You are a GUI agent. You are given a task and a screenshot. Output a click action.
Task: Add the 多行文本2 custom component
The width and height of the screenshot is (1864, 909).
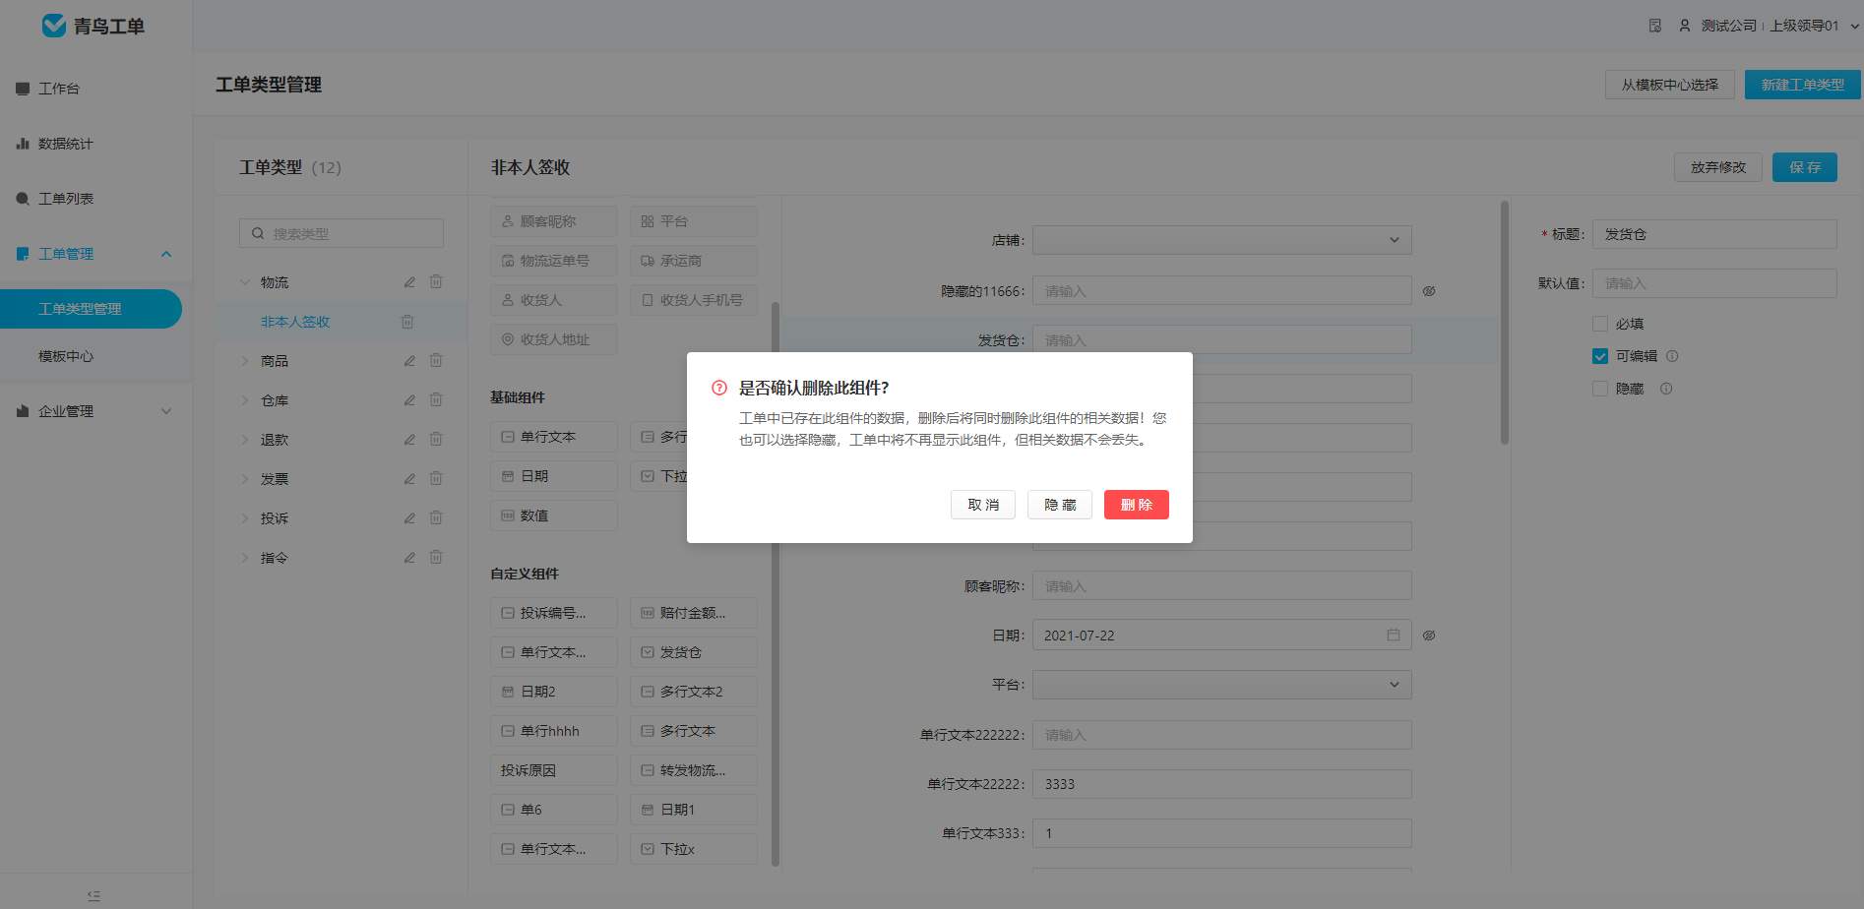694,692
